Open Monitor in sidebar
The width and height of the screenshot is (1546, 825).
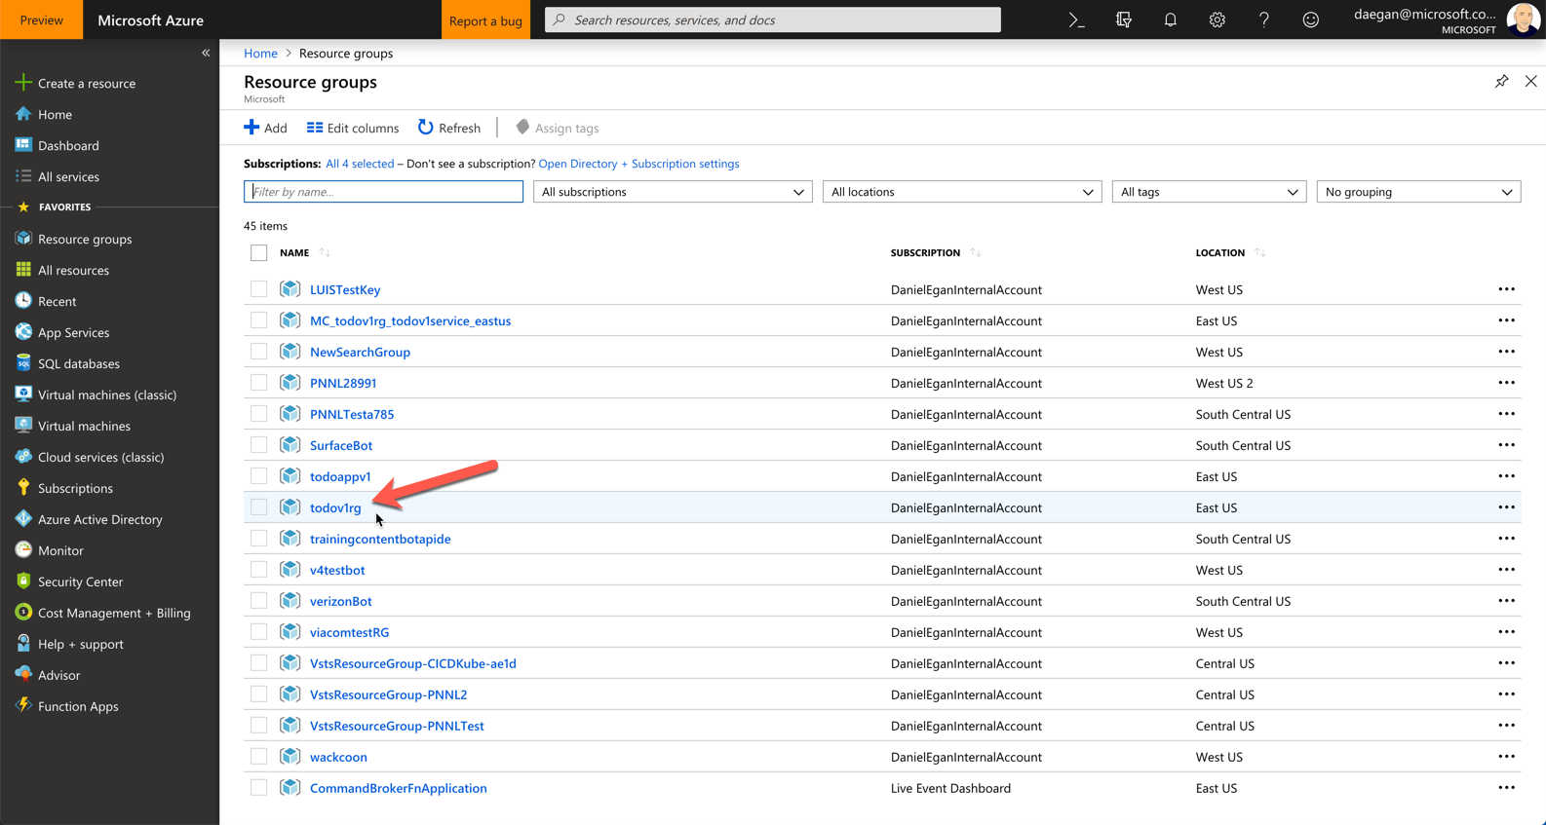point(60,550)
